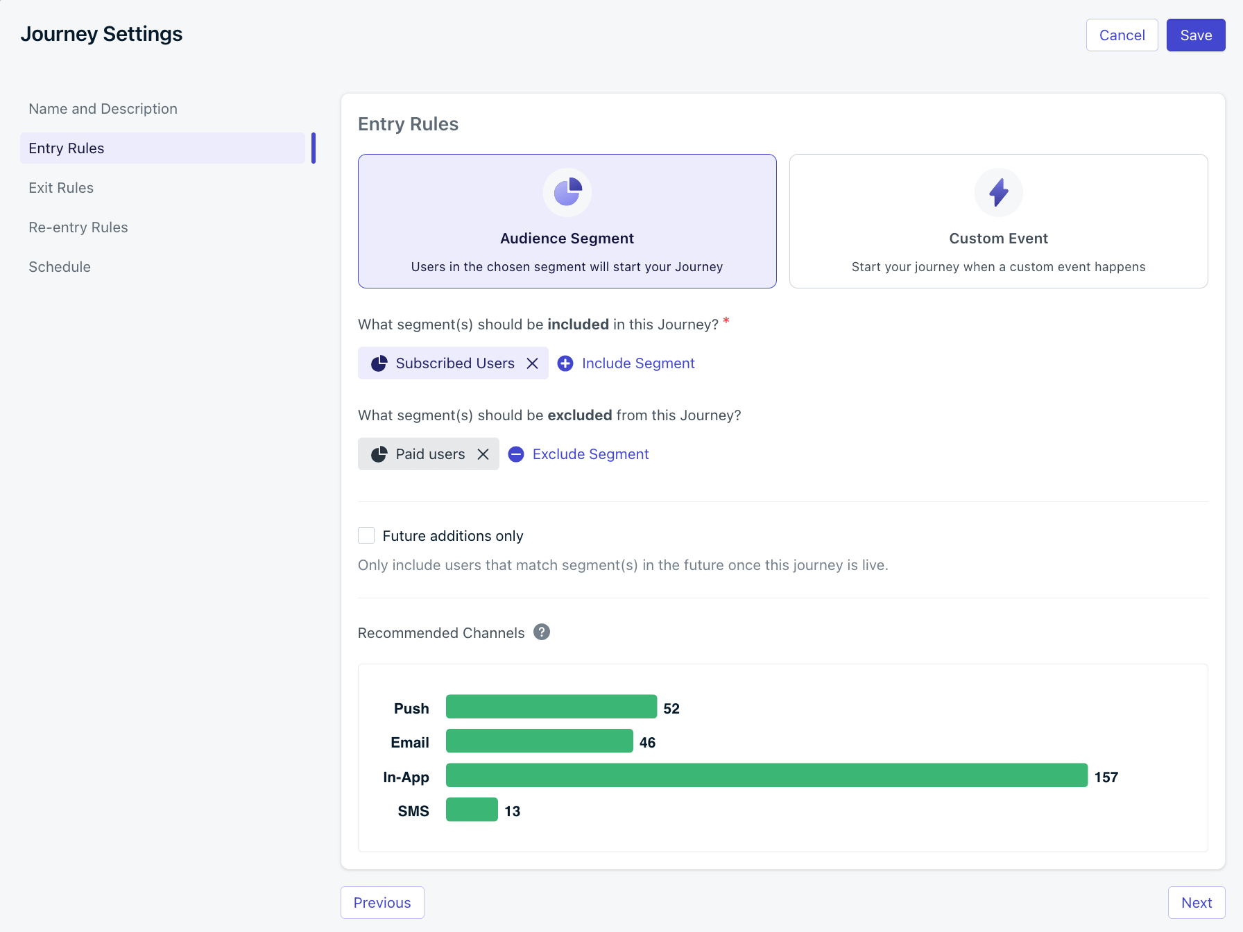Open the Name and Description section
1243x932 pixels.
(103, 108)
